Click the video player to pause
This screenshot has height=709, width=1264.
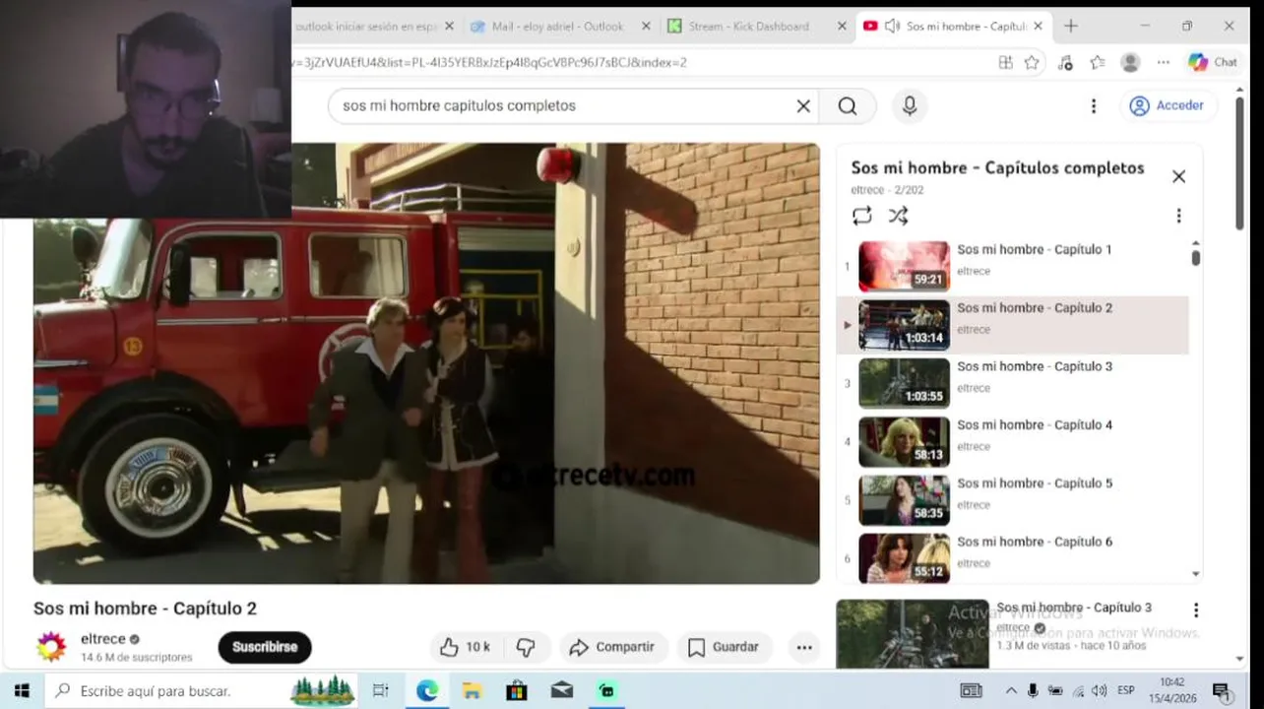click(x=426, y=363)
